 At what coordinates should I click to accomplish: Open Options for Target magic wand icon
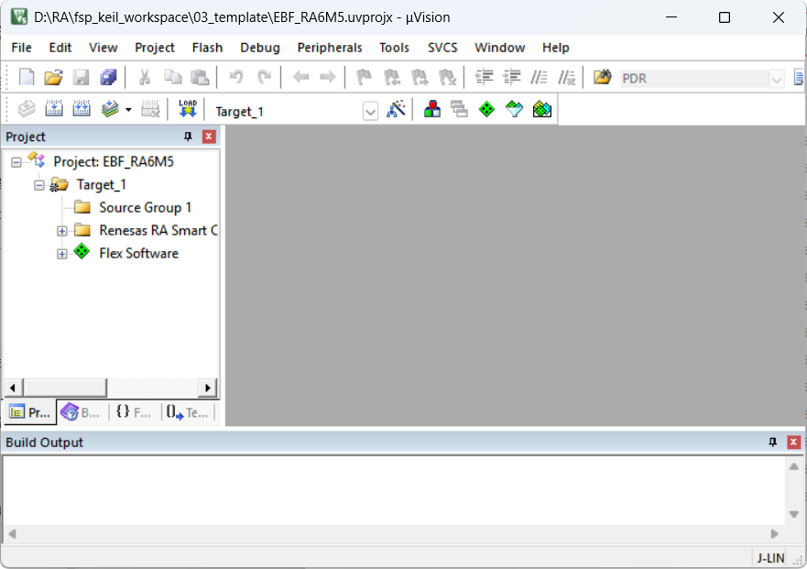[x=396, y=109]
